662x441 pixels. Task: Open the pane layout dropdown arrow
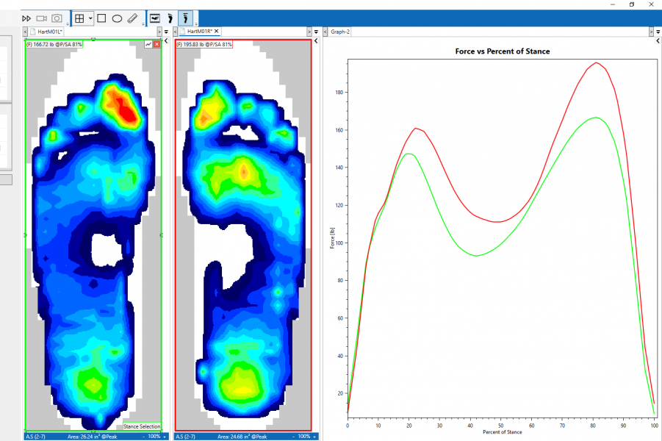(x=90, y=18)
